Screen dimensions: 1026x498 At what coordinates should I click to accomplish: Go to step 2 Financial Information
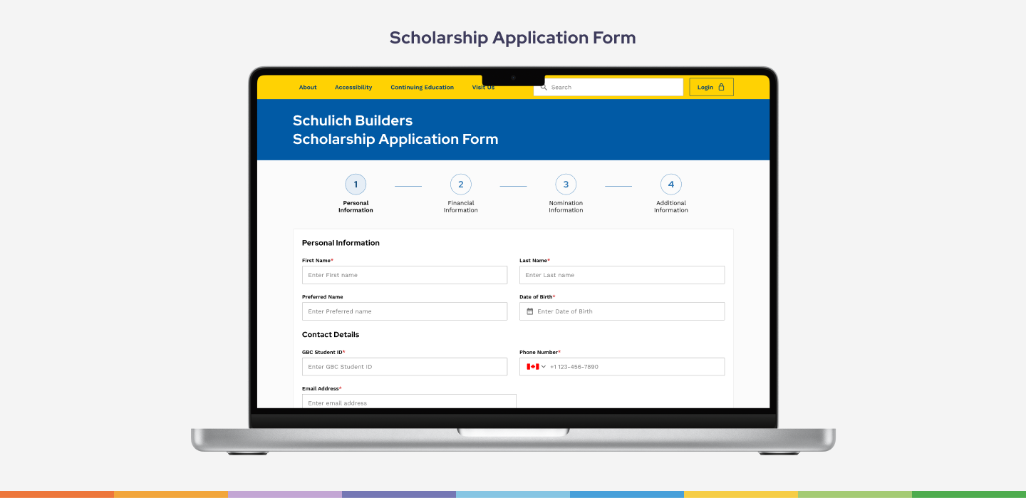[461, 185]
